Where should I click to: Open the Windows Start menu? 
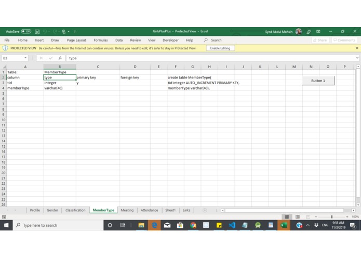(x=6, y=225)
